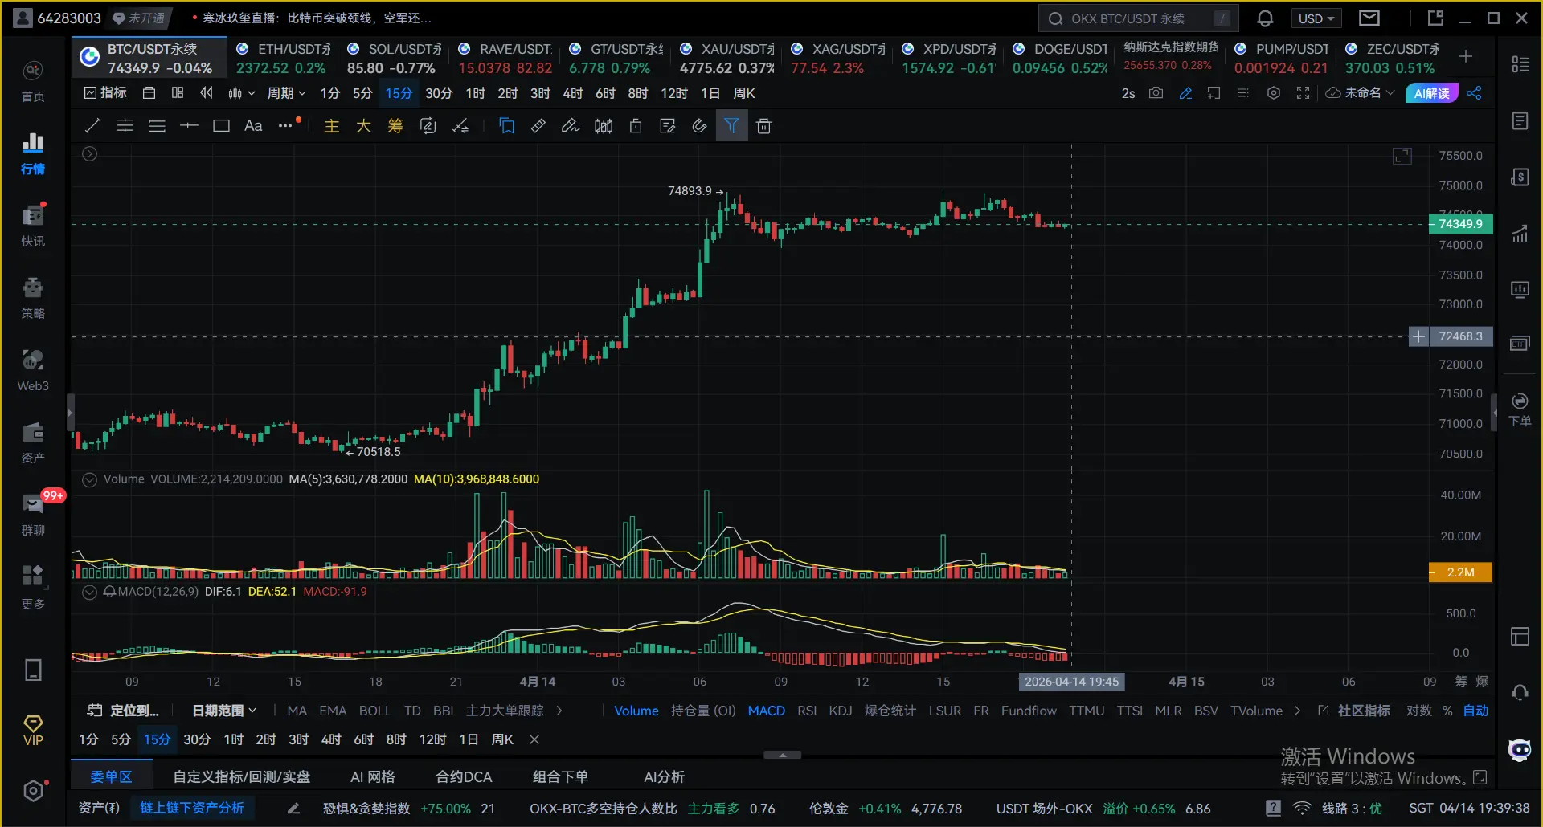Screen dimensions: 1543x827
Task: Toggle the RSI indicator
Action: [807, 711]
